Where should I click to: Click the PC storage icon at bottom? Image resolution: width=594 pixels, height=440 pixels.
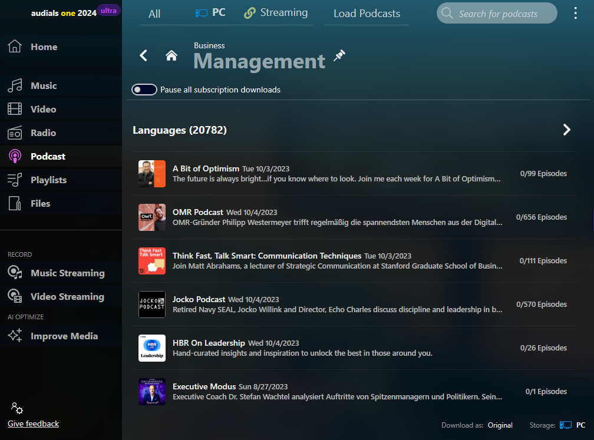pyautogui.click(x=566, y=425)
